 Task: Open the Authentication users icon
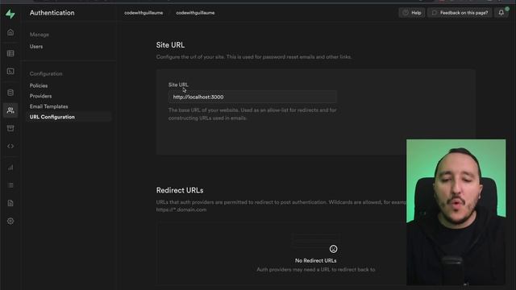coord(10,110)
